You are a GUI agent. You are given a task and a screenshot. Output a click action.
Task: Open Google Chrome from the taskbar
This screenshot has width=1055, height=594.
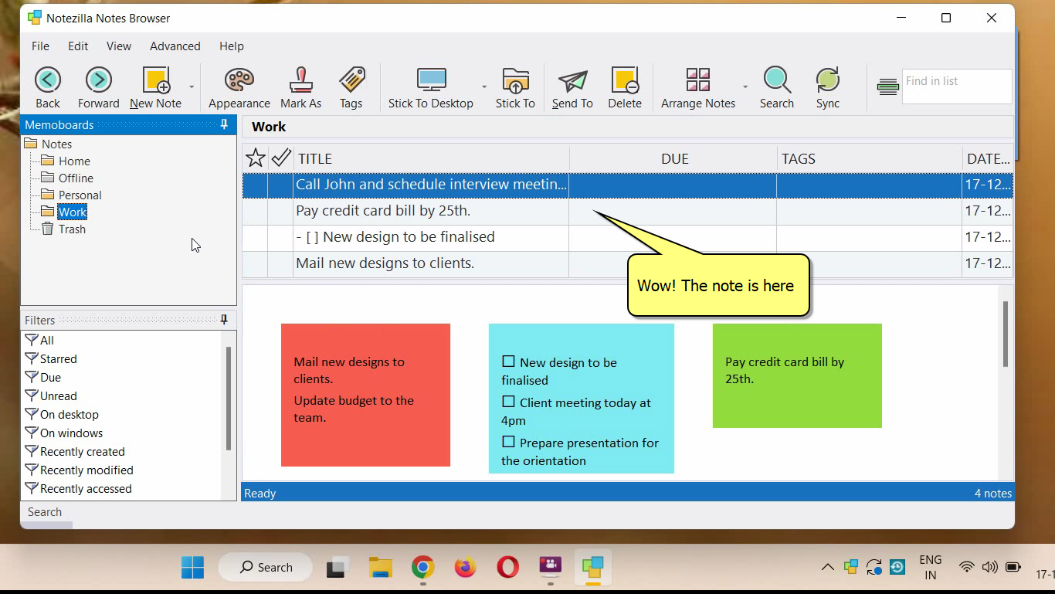click(x=422, y=568)
